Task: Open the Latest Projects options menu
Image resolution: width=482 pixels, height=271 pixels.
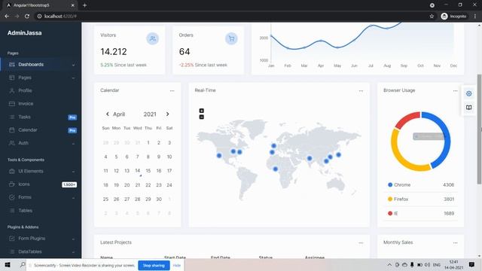Action: pyautogui.click(x=361, y=242)
